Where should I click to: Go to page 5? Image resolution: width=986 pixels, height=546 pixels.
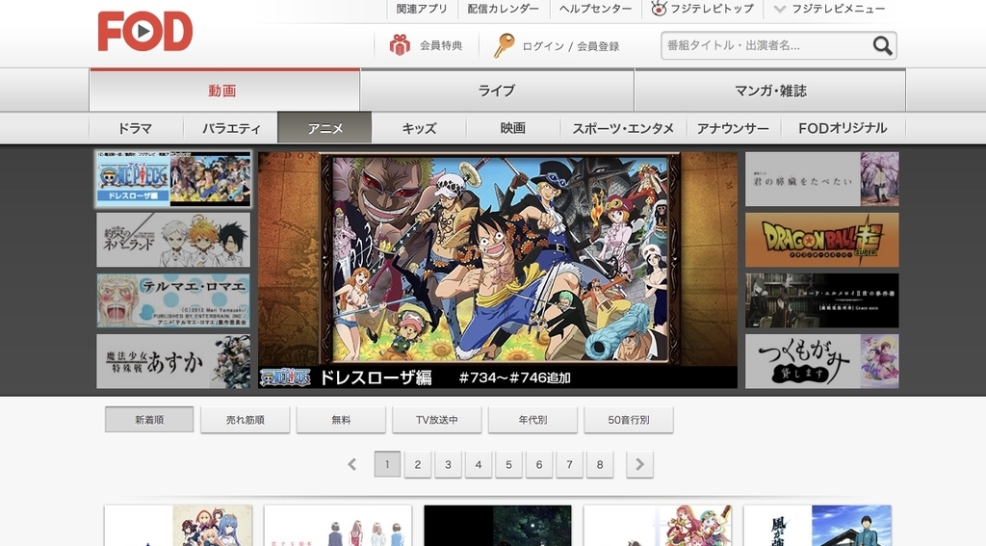(x=508, y=464)
